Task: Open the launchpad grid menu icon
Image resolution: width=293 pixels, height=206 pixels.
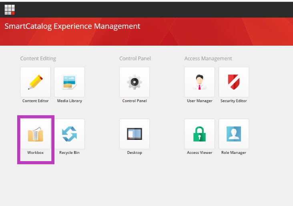Action: (x=10, y=10)
